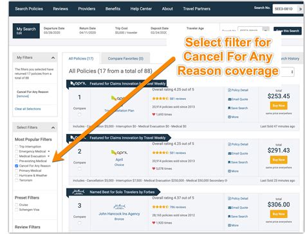Enable the Pre-existing Medical filter

[x=17, y=161]
